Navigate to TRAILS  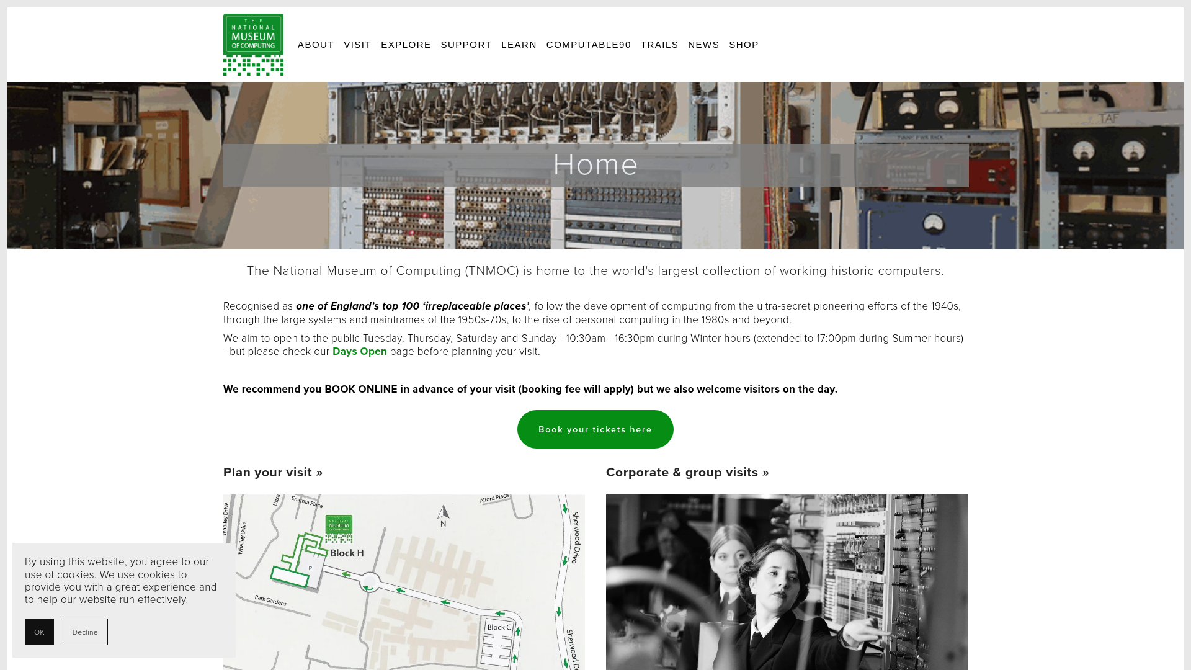click(659, 45)
